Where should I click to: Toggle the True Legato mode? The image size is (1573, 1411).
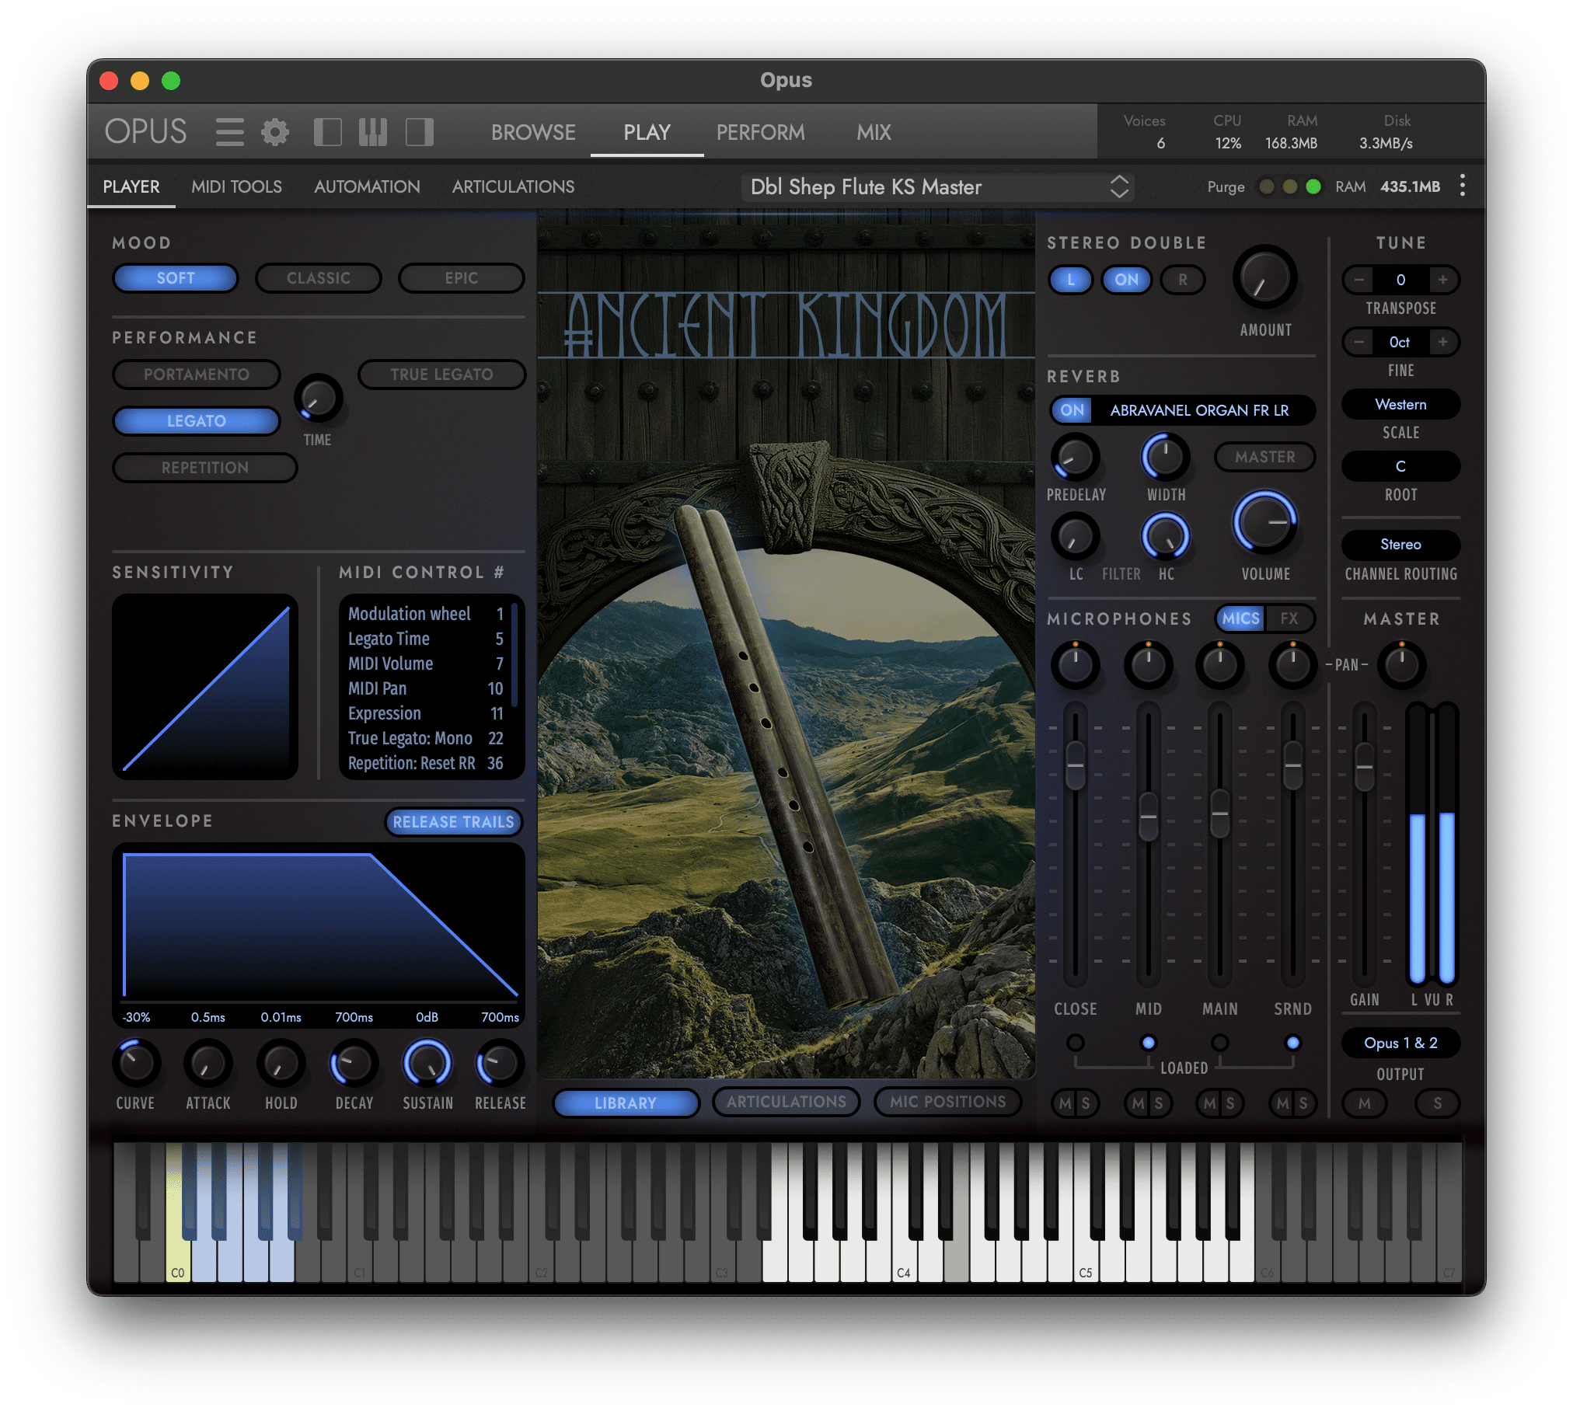441,375
